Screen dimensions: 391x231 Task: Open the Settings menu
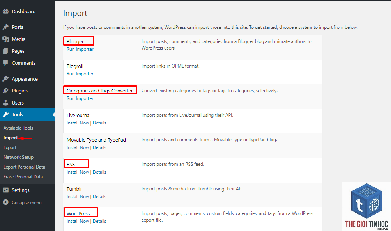coord(20,190)
